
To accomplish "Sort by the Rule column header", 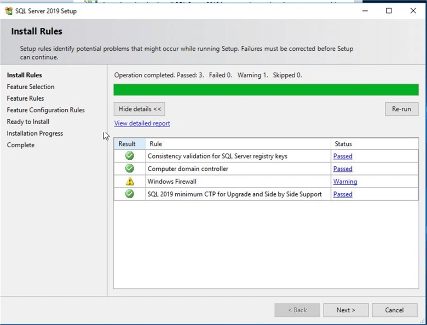I will [x=238, y=144].
